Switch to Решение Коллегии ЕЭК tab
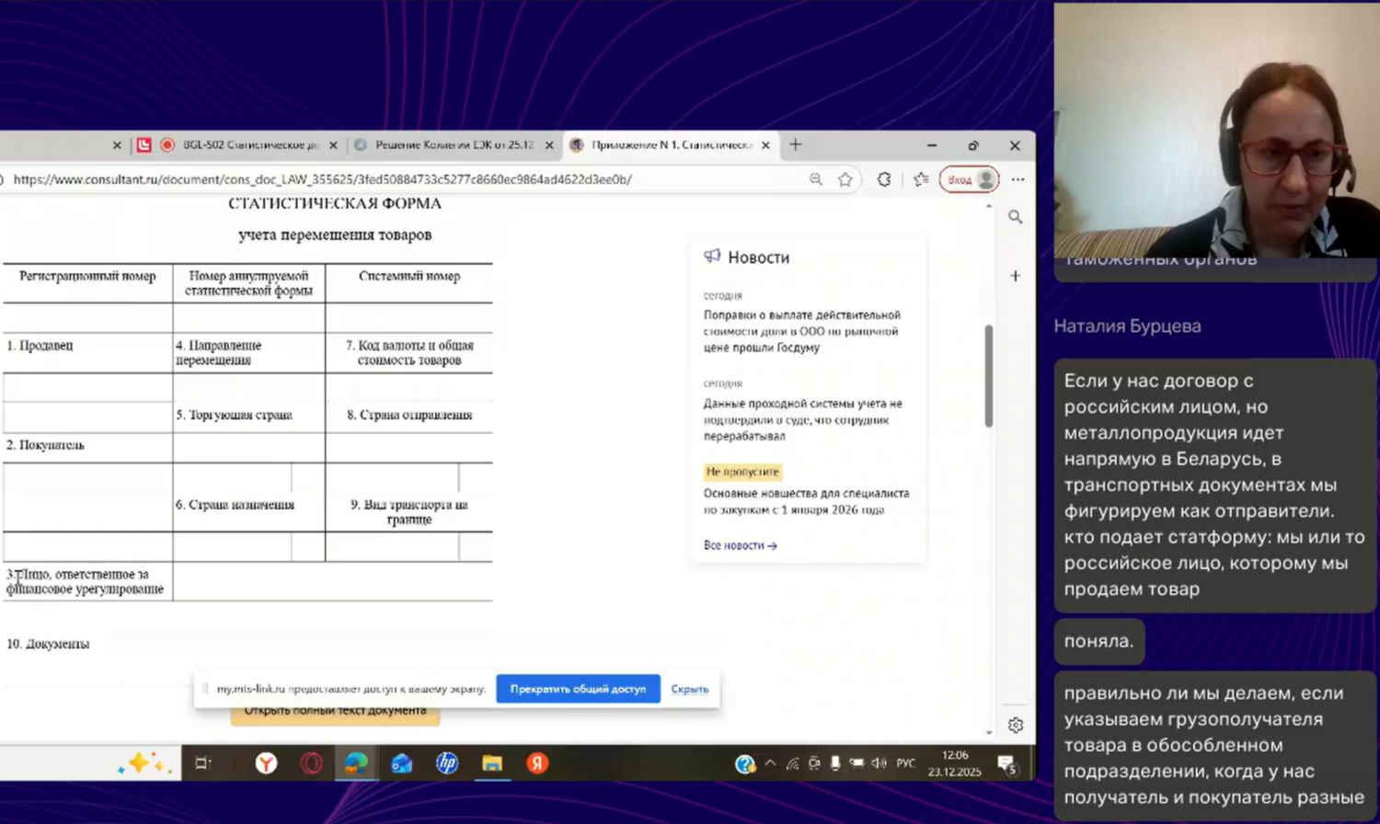1380x824 pixels. [x=453, y=145]
